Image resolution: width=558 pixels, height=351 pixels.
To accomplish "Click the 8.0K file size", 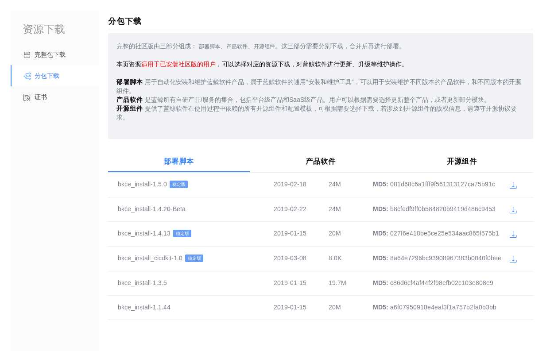I will click(x=335, y=258).
